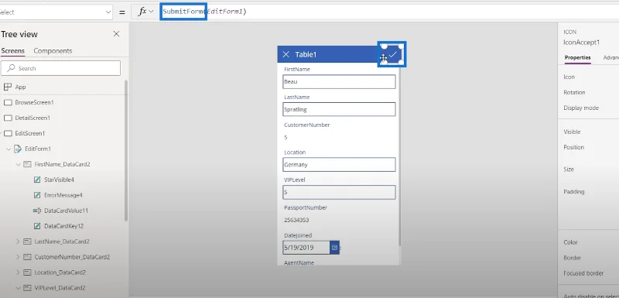Select the Screens tab

[x=12, y=51]
